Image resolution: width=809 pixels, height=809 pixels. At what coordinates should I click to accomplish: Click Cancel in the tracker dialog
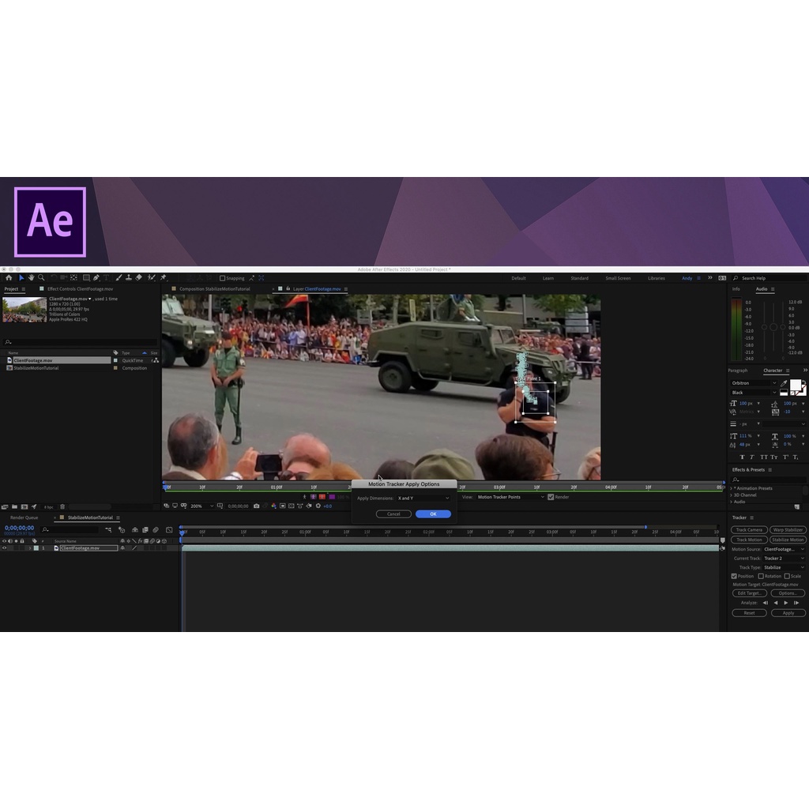[393, 514]
